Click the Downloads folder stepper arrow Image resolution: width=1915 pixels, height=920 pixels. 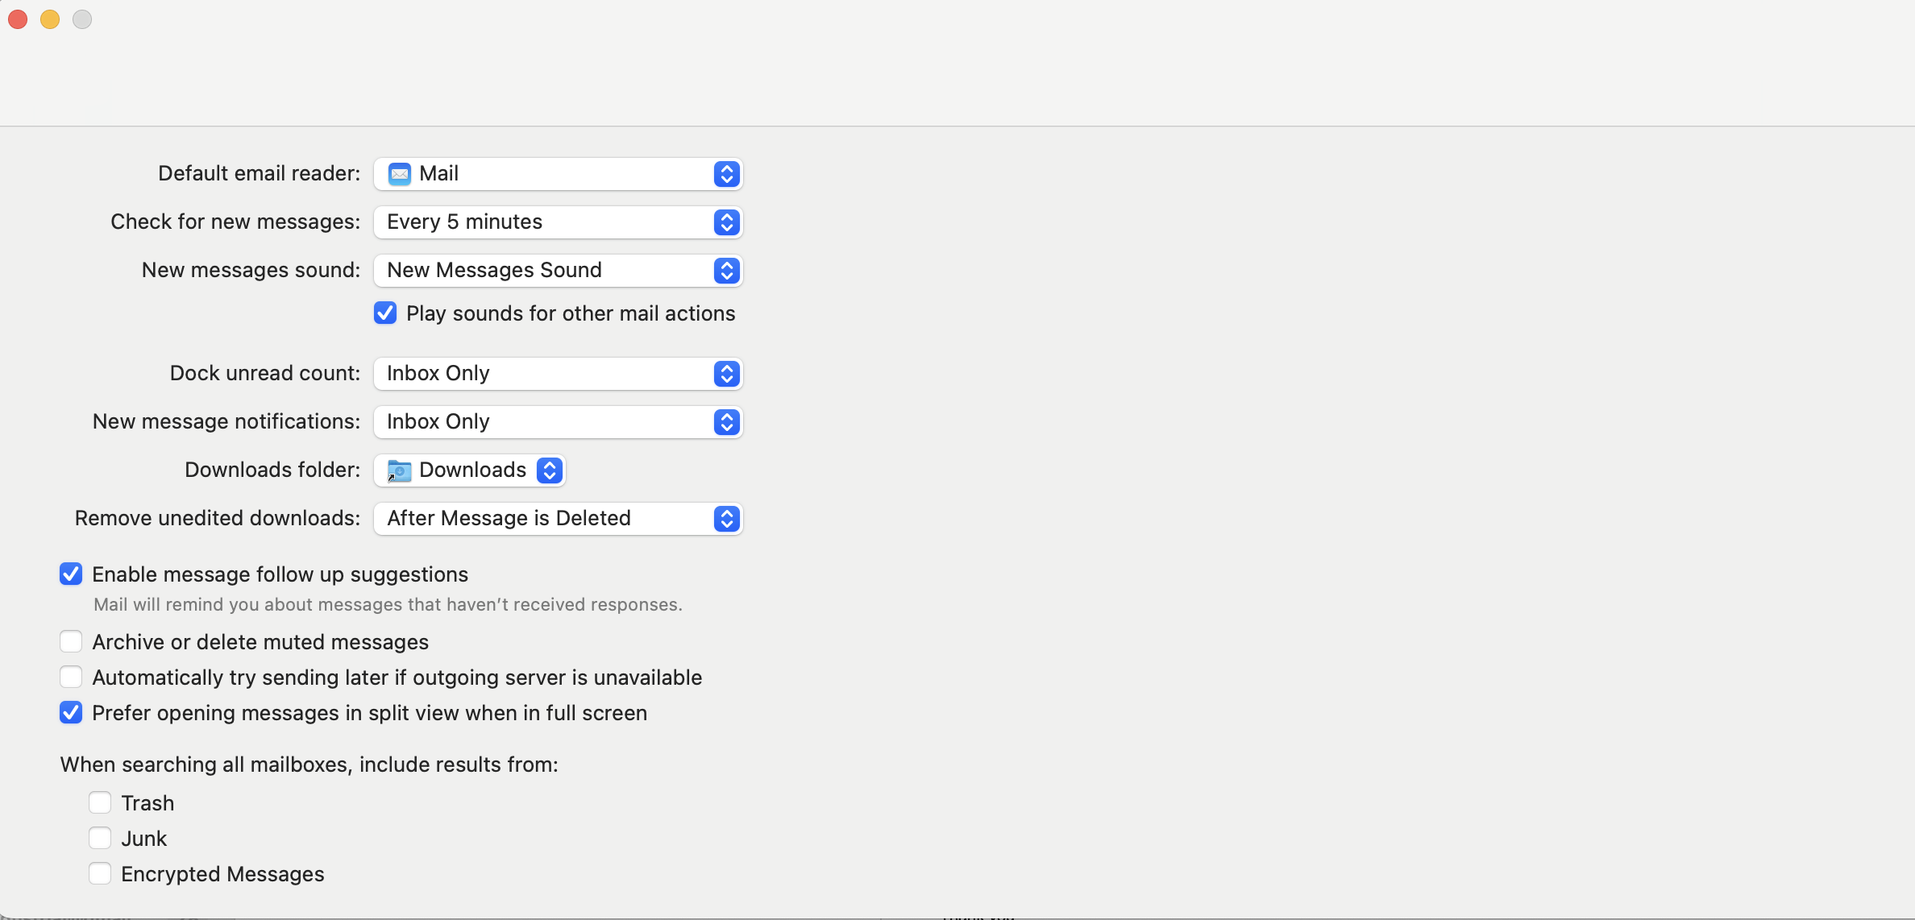(550, 470)
